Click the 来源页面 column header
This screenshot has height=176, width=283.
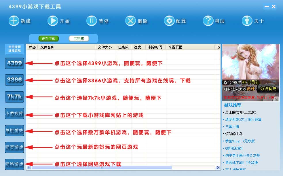tap(190, 47)
